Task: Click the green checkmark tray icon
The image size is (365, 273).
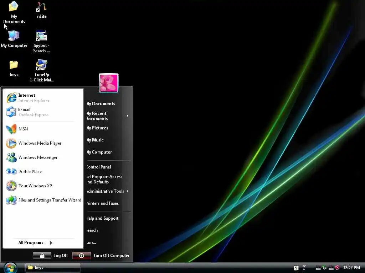Action: pyautogui.click(x=324, y=268)
